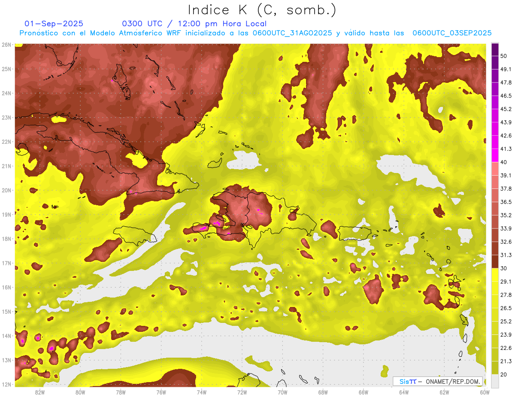
Task: Click the olive legend swatch between 20 and 21.3
Action: 494,368
